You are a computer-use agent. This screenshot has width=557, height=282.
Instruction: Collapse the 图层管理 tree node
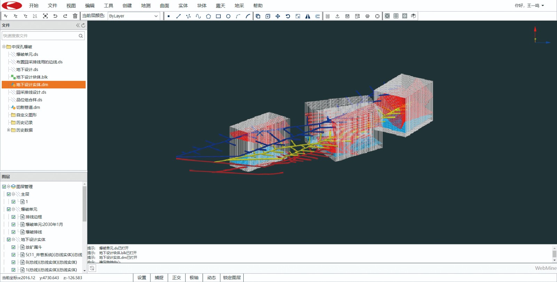pos(9,187)
